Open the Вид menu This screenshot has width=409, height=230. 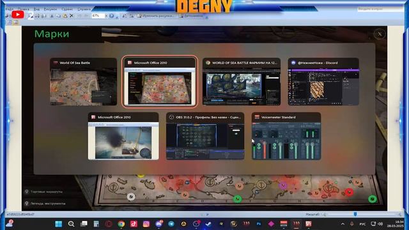(36, 9)
